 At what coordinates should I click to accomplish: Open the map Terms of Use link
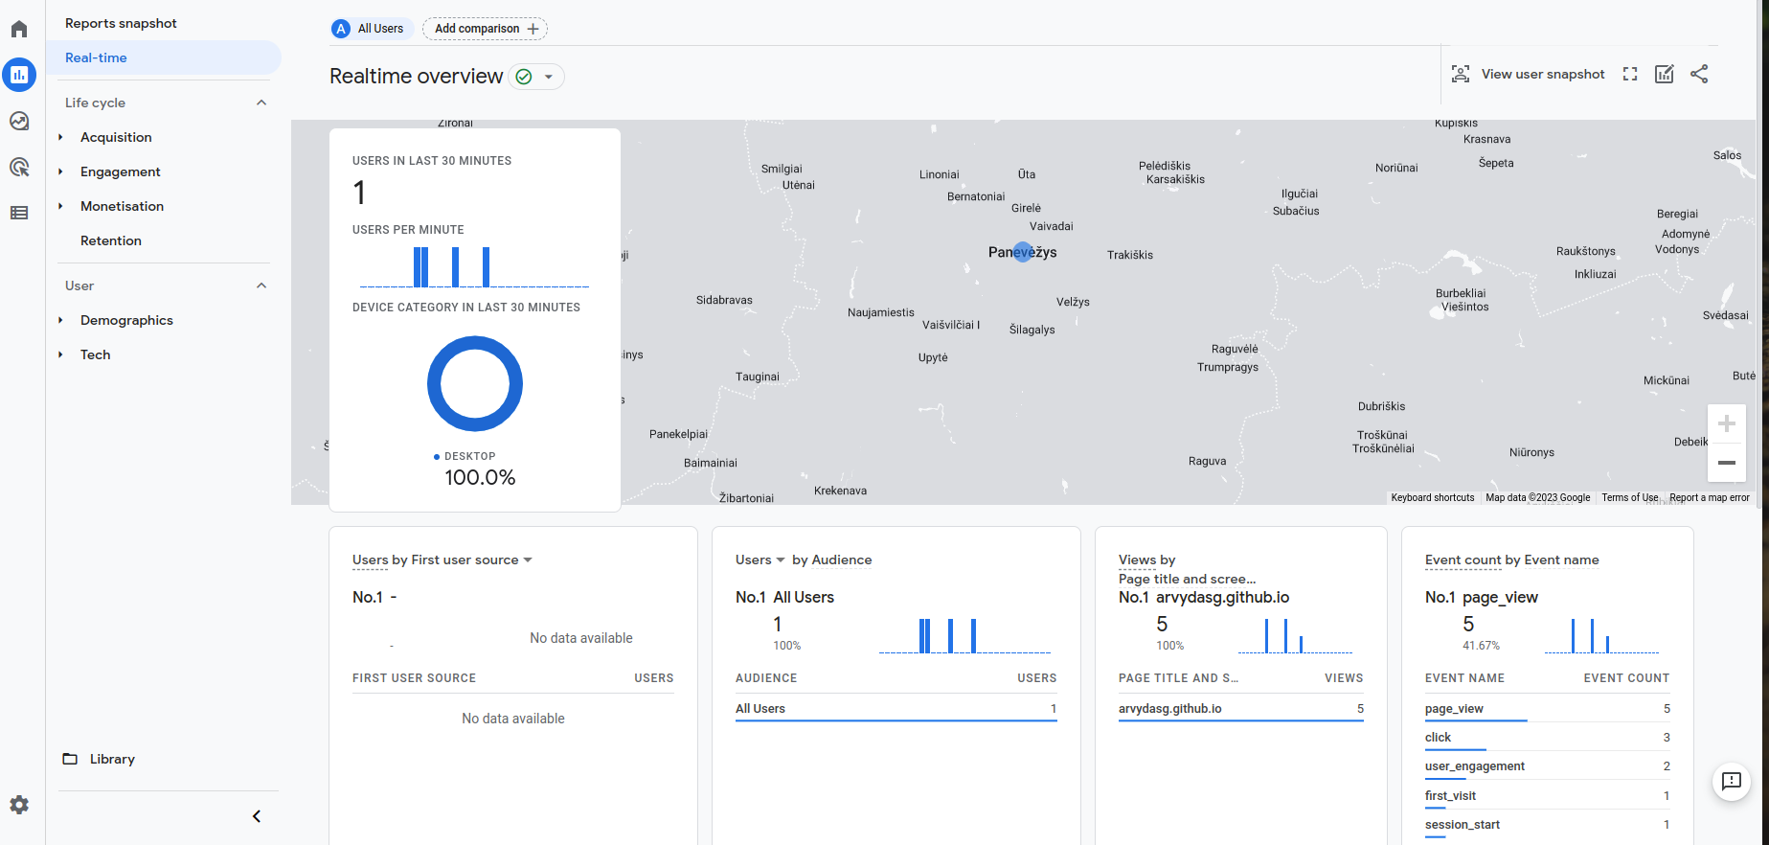click(x=1630, y=497)
